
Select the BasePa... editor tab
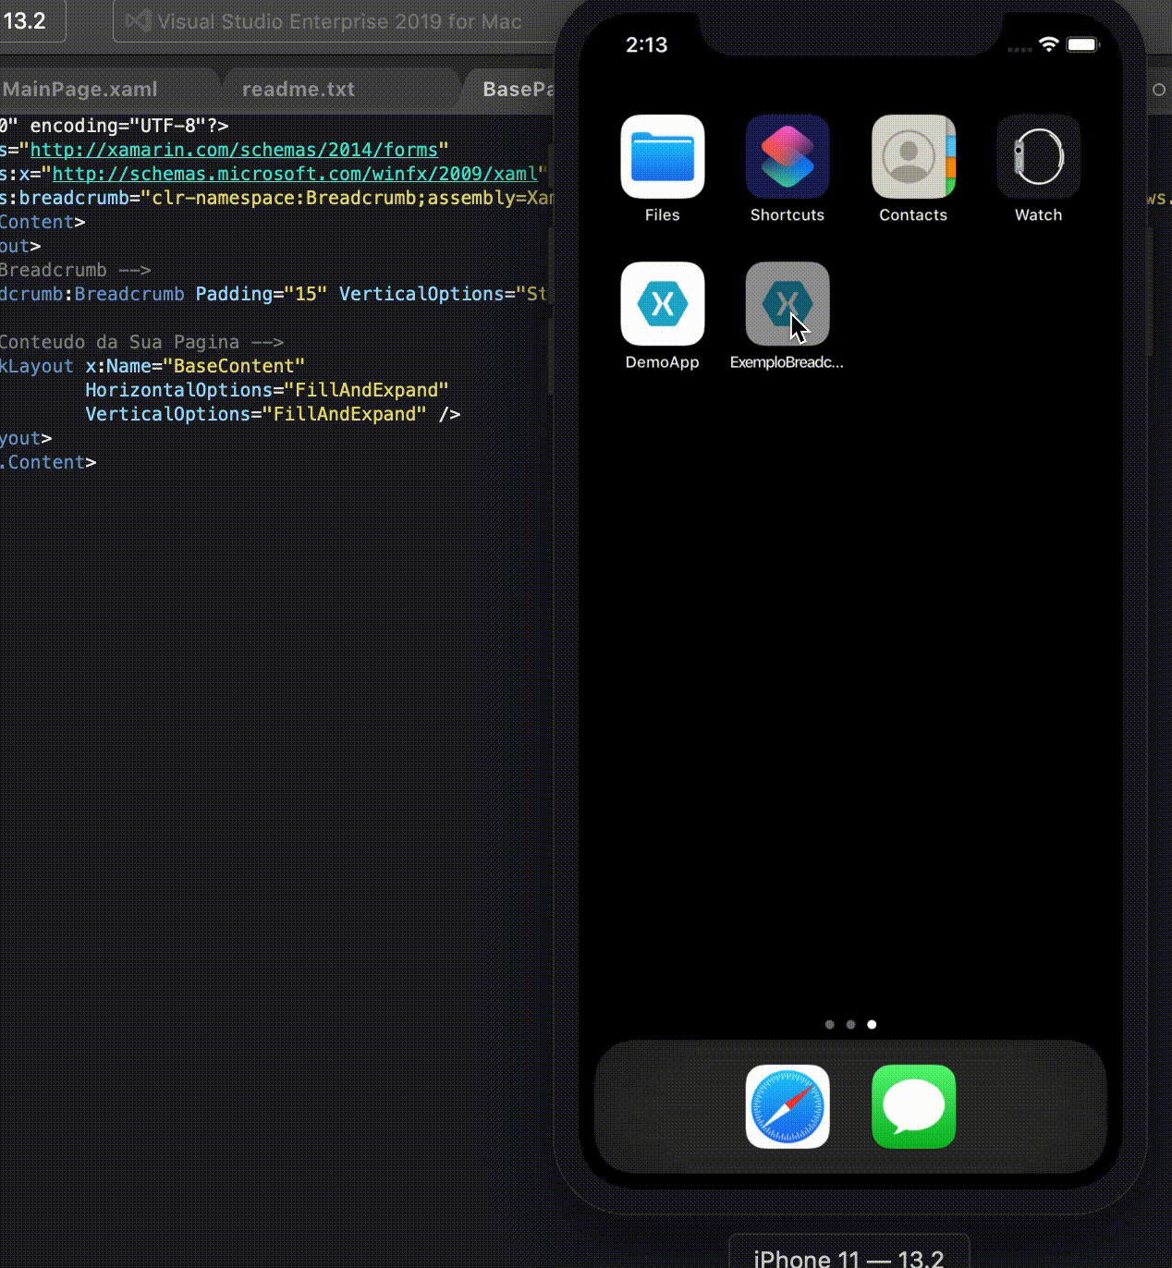click(518, 90)
